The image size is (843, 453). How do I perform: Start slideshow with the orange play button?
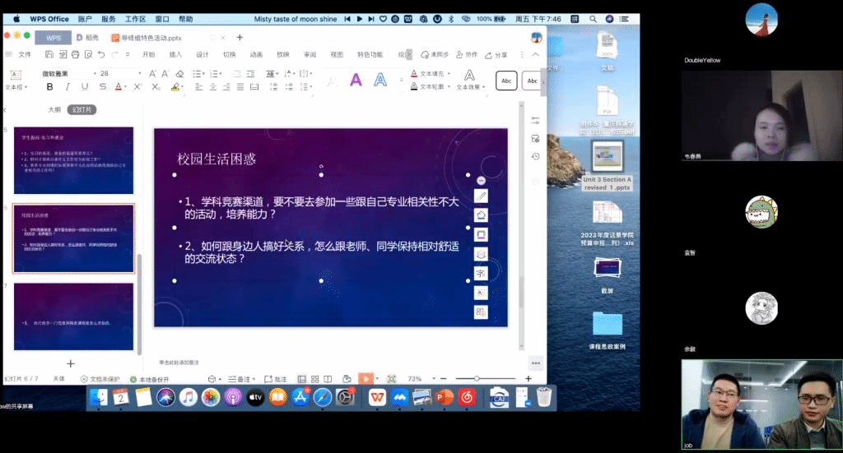point(366,378)
